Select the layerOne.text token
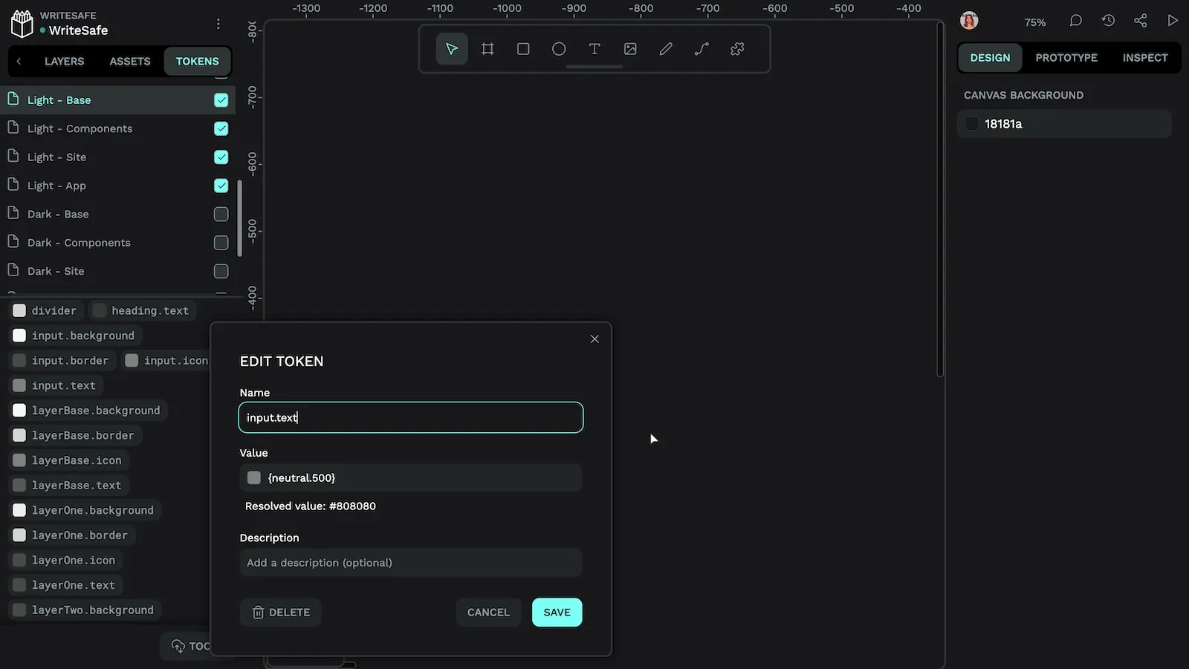The width and height of the screenshot is (1189, 669). coord(65,585)
